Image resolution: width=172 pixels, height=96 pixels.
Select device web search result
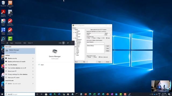pos(20,83)
